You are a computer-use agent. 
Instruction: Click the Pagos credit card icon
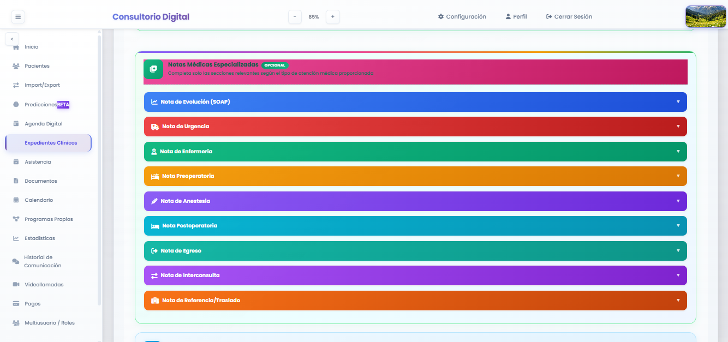tap(16, 304)
